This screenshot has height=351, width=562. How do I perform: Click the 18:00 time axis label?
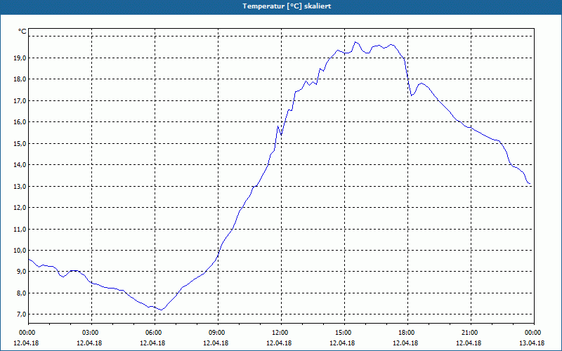[x=407, y=333]
